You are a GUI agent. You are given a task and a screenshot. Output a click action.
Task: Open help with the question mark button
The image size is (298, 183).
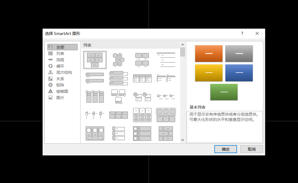(x=242, y=33)
